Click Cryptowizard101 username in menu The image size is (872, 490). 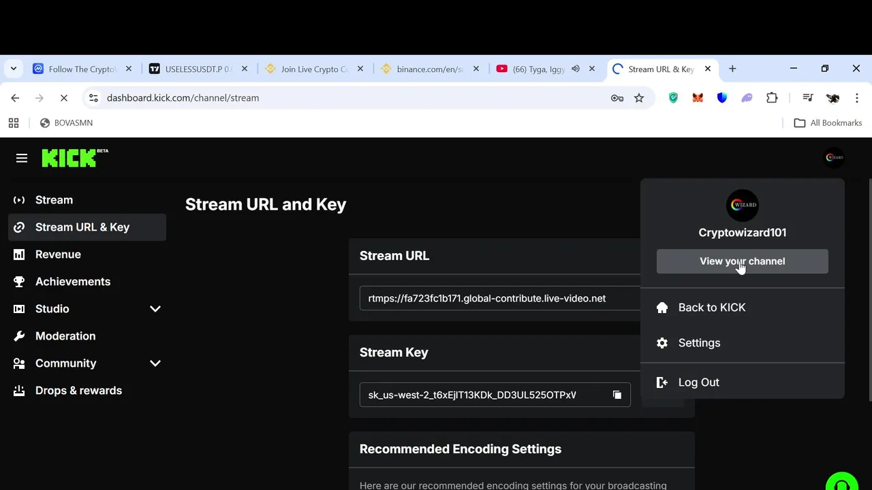pyautogui.click(x=743, y=233)
